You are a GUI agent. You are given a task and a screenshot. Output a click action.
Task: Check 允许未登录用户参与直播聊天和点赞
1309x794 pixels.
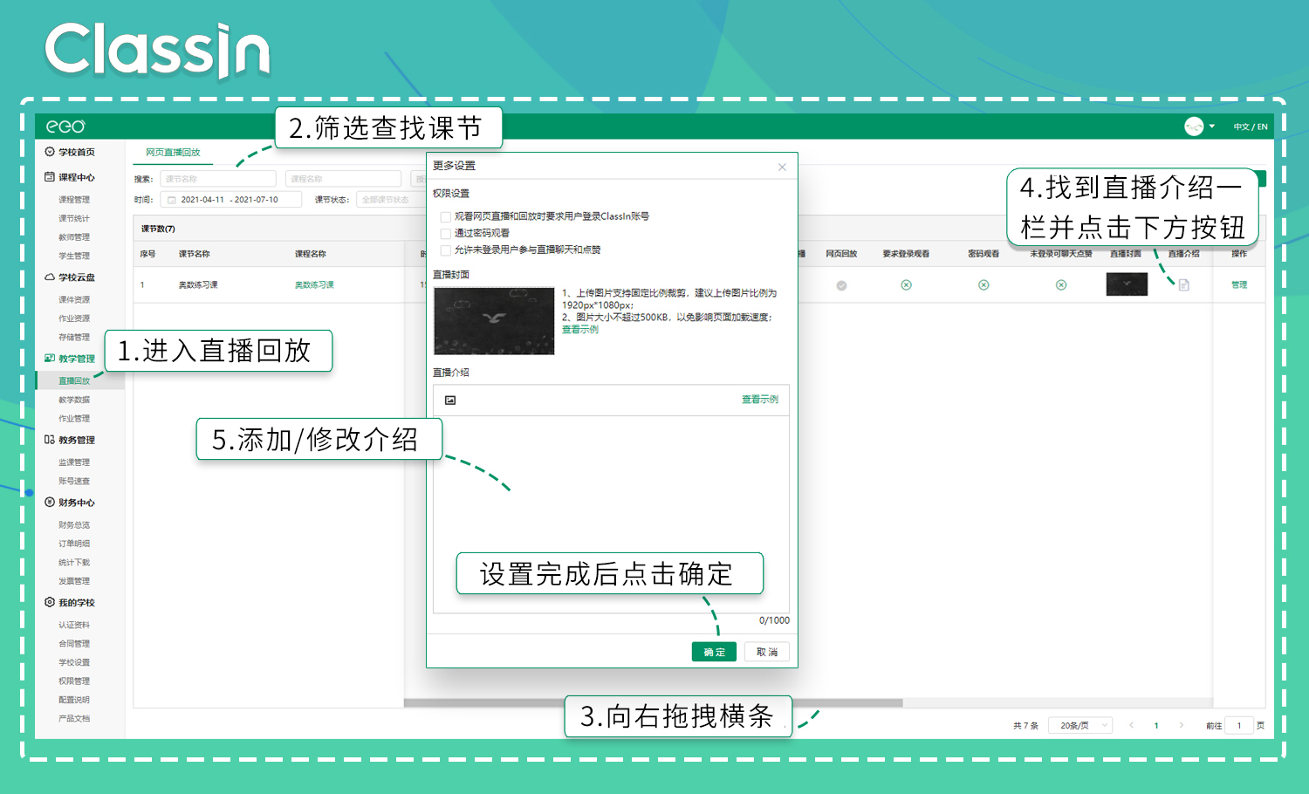coord(446,250)
